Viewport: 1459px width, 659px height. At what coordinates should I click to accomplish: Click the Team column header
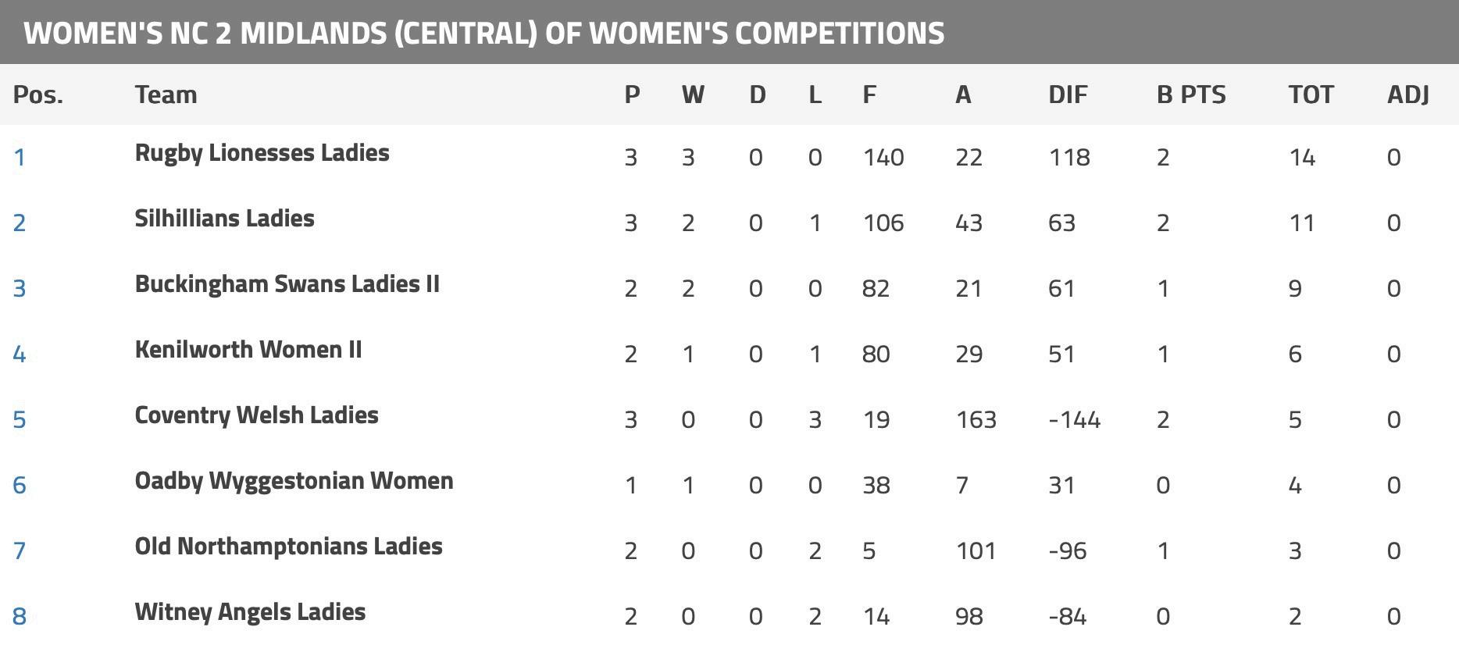pos(166,95)
